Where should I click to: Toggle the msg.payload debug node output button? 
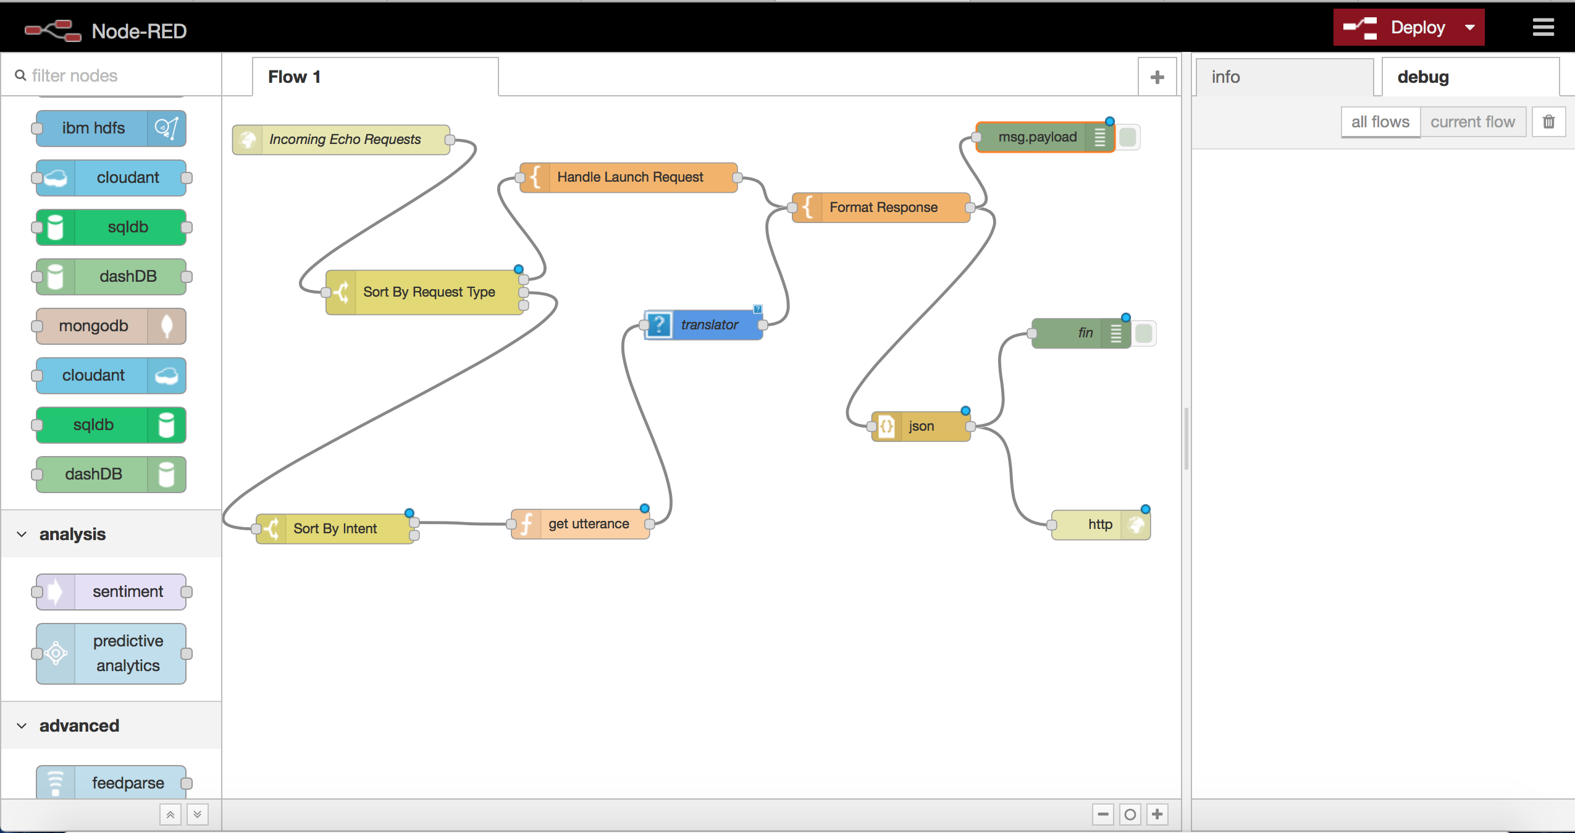click(x=1128, y=137)
